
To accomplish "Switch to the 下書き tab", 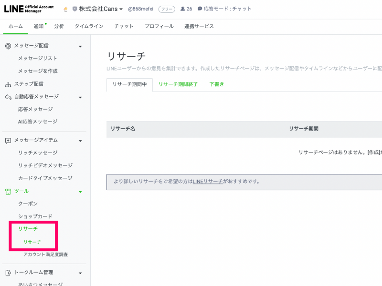I will 216,84.
